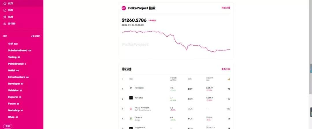312x129 pixels.
Task: Click the submit project link in the sidebar
Action: click(36, 36)
